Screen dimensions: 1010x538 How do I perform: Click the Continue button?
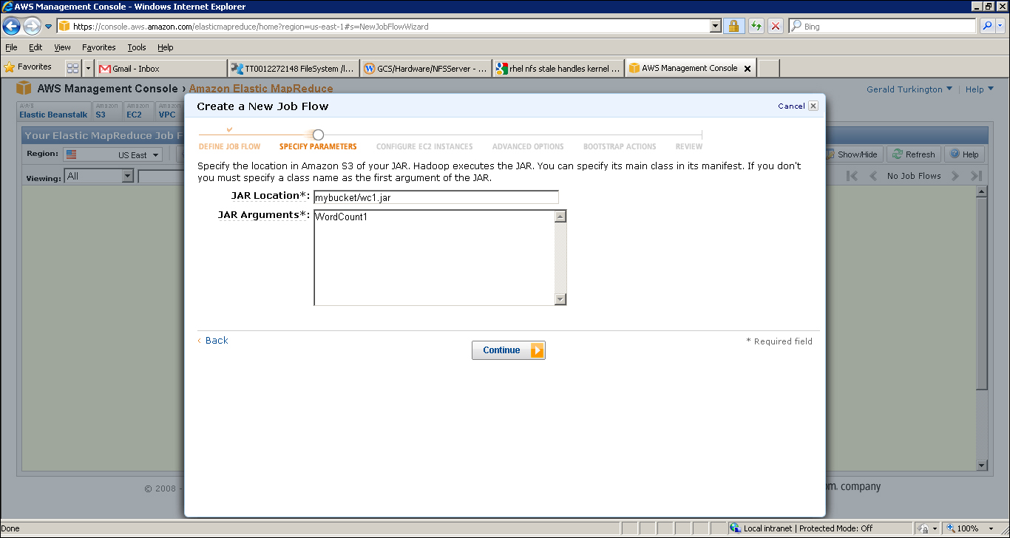[x=509, y=350]
